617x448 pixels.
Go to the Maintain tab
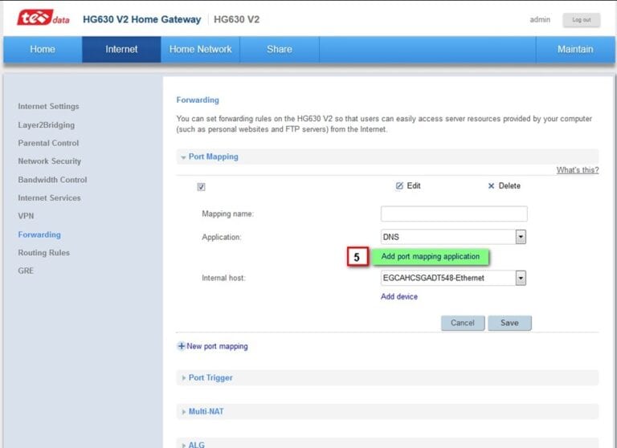pyautogui.click(x=575, y=49)
